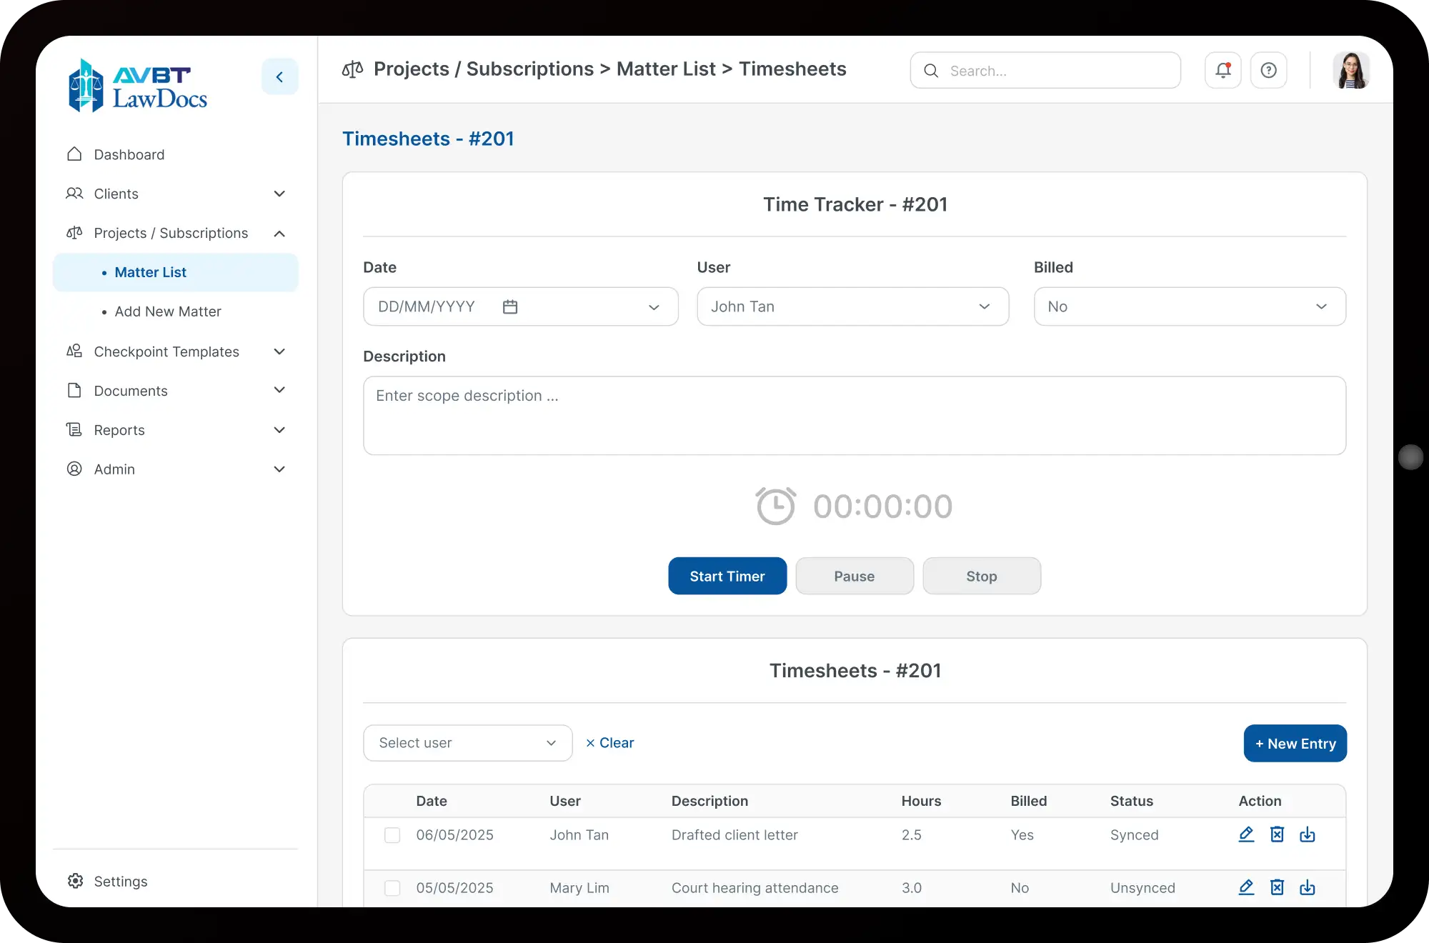Collapse the sidebar with the chevron button
This screenshot has height=943, width=1429.
(279, 76)
